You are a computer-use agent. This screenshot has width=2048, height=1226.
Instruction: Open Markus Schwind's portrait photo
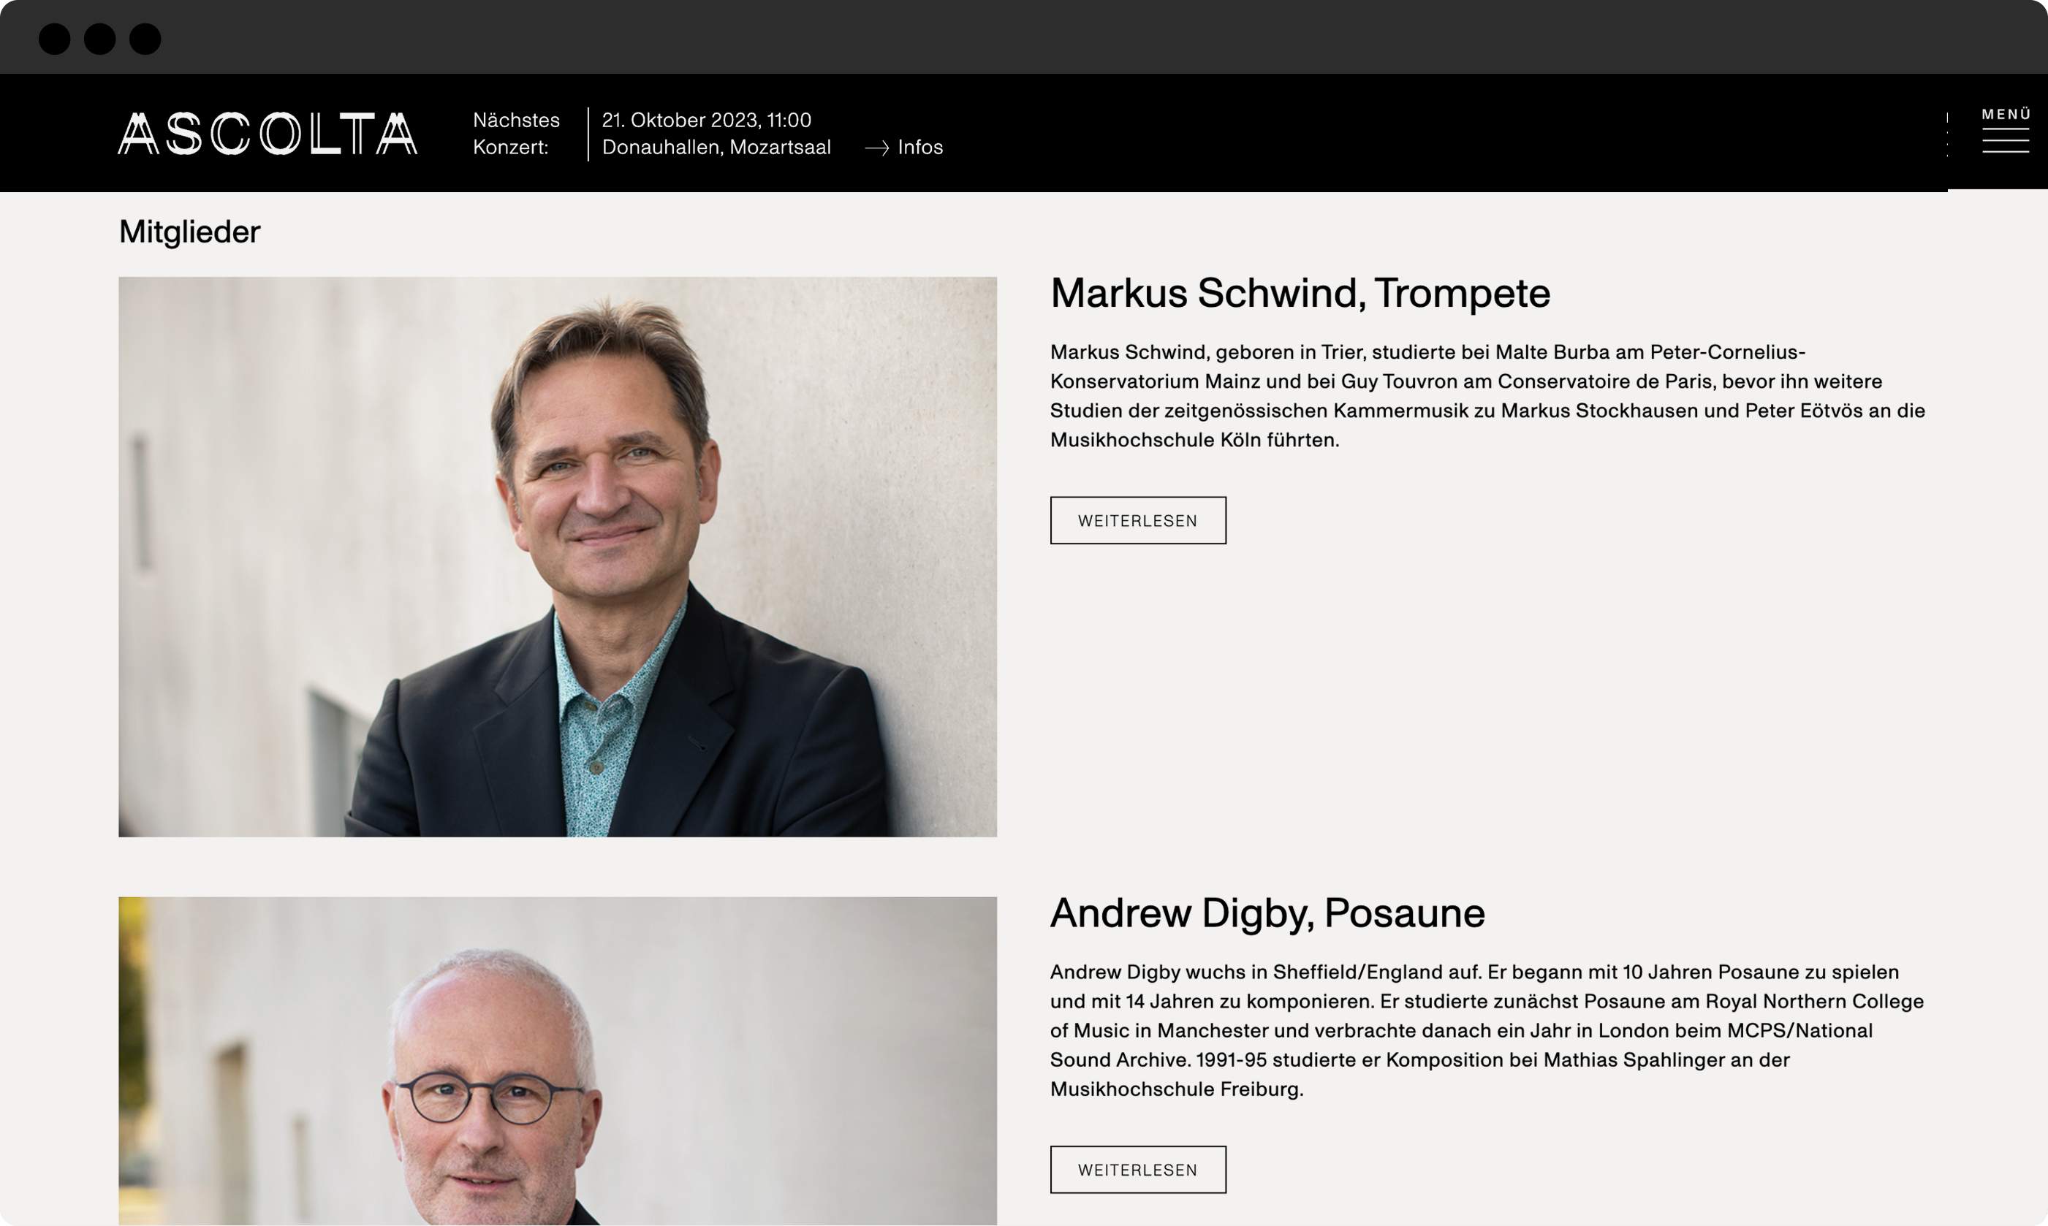click(557, 556)
